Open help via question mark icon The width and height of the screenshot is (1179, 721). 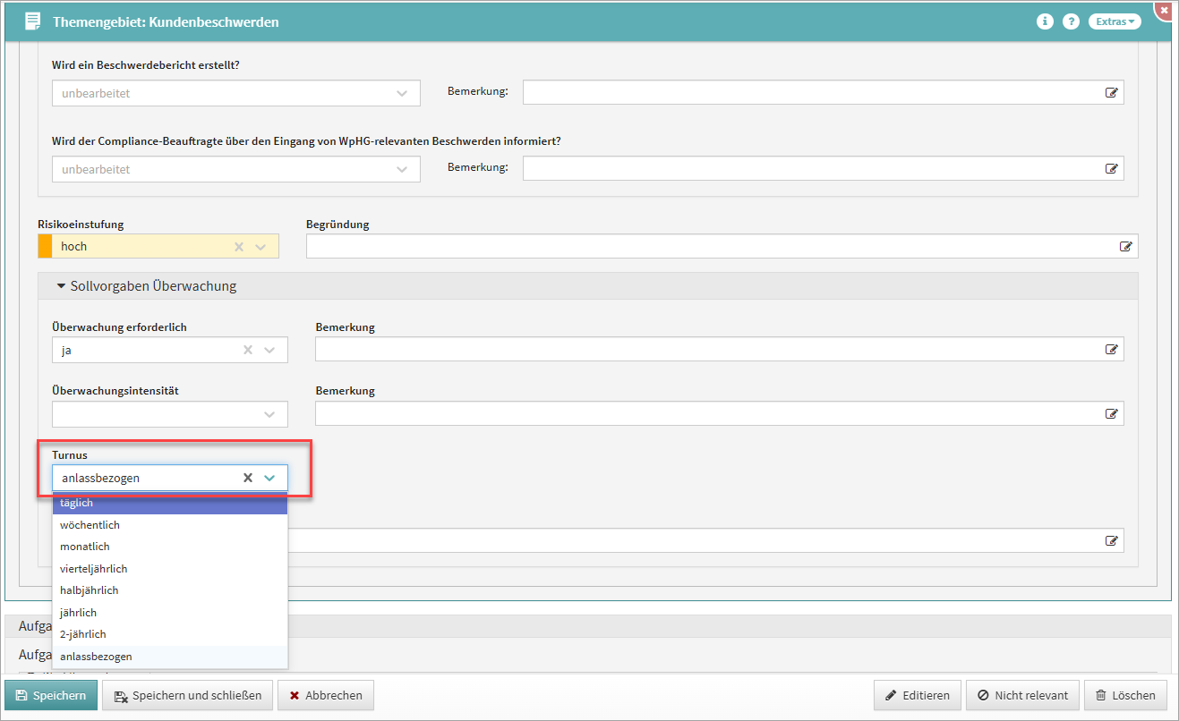pos(1071,21)
